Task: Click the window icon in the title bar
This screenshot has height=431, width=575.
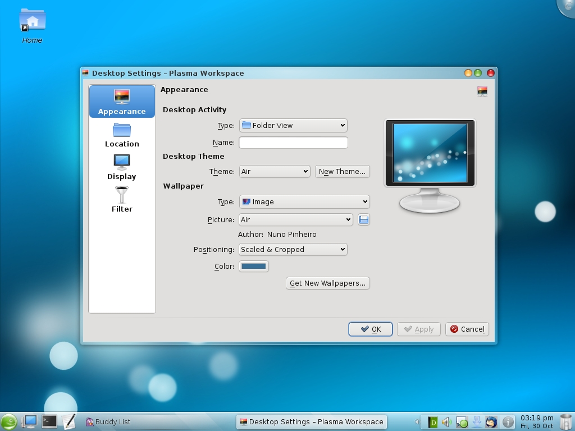Action: pos(85,73)
